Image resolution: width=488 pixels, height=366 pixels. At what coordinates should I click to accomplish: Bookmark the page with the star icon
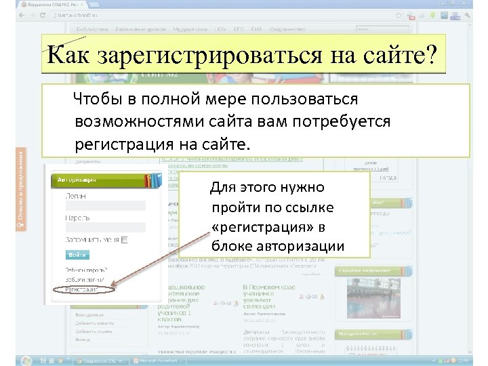click(399, 15)
